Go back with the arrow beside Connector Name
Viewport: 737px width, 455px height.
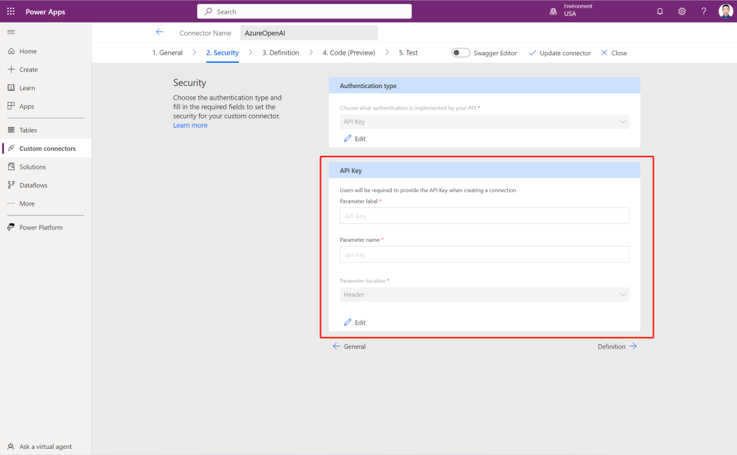point(159,32)
